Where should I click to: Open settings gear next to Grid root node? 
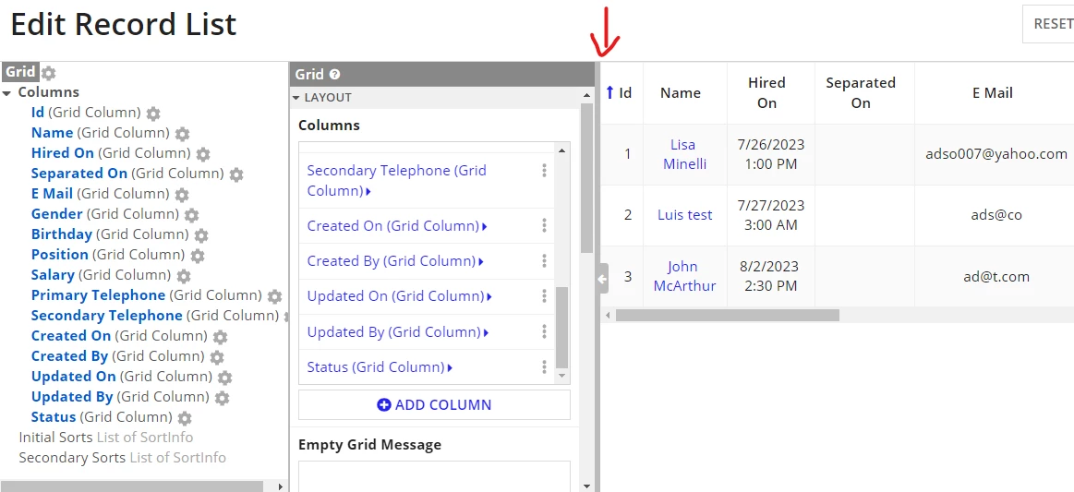[x=49, y=73]
